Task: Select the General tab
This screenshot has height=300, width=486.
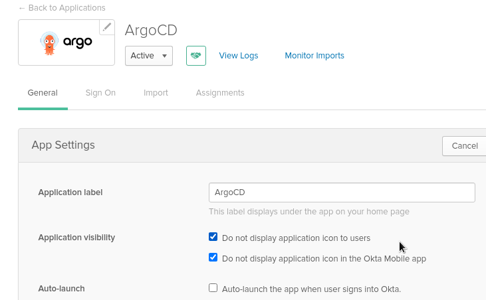Action: (43, 93)
